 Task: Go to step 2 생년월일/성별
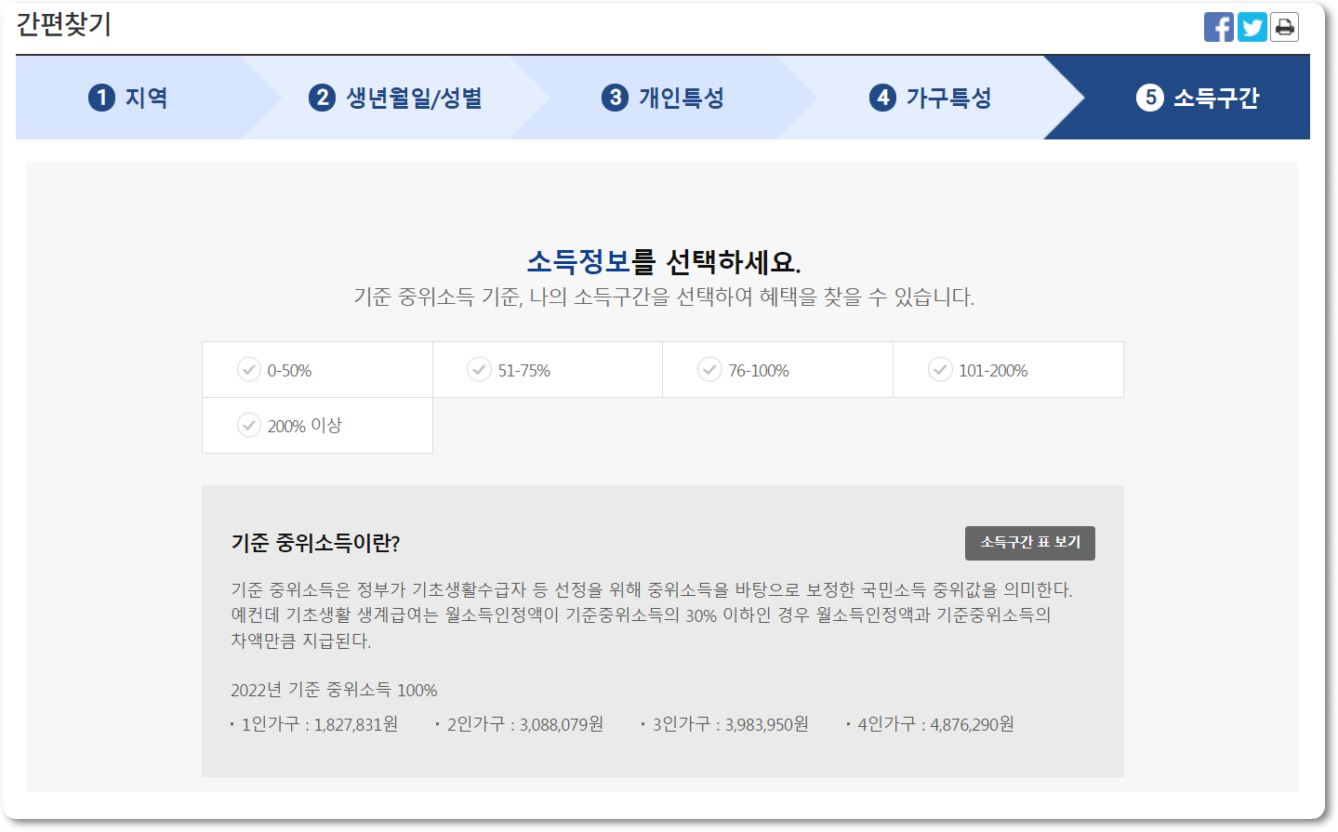coord(395,98)
